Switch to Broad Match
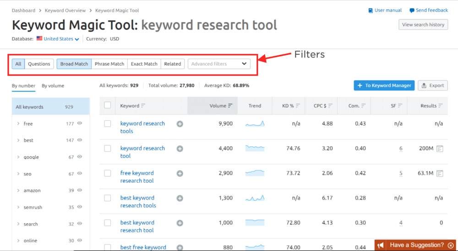The image size is (458, 251). pyautogui.click(x=74, y=64)
